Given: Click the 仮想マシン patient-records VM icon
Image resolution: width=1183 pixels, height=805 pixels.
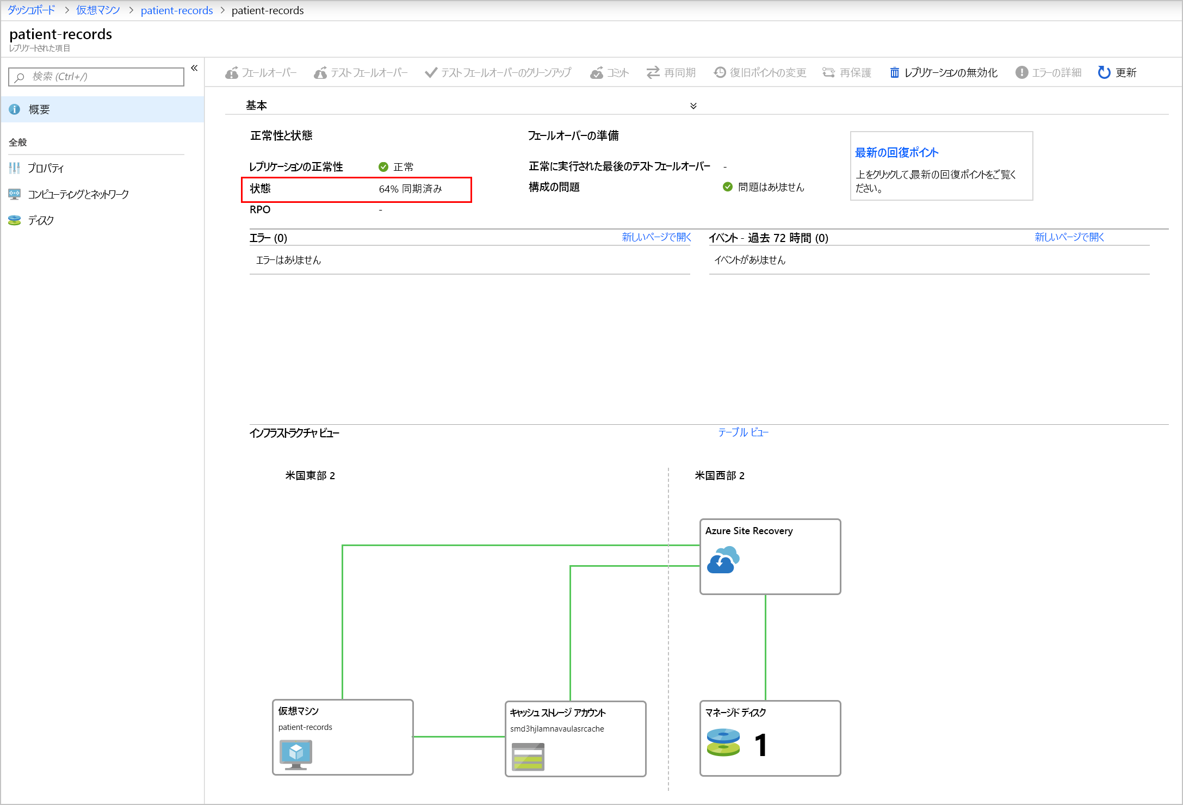Looking at the screenshot, I should 295,755.
